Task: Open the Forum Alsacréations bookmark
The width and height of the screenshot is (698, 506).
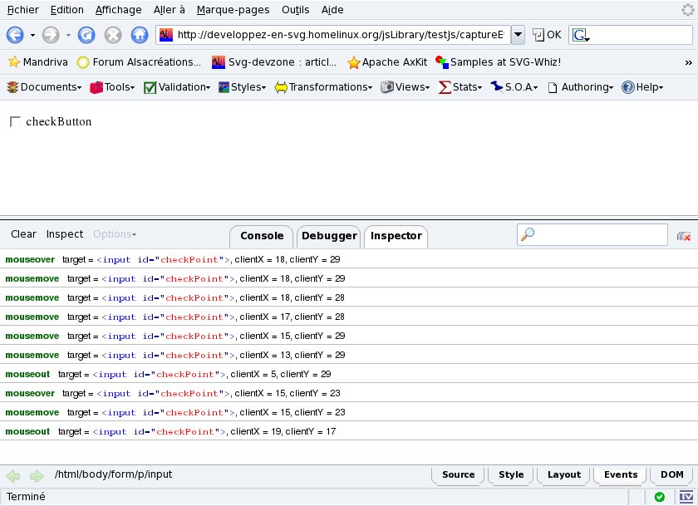Action: point(139,62)
